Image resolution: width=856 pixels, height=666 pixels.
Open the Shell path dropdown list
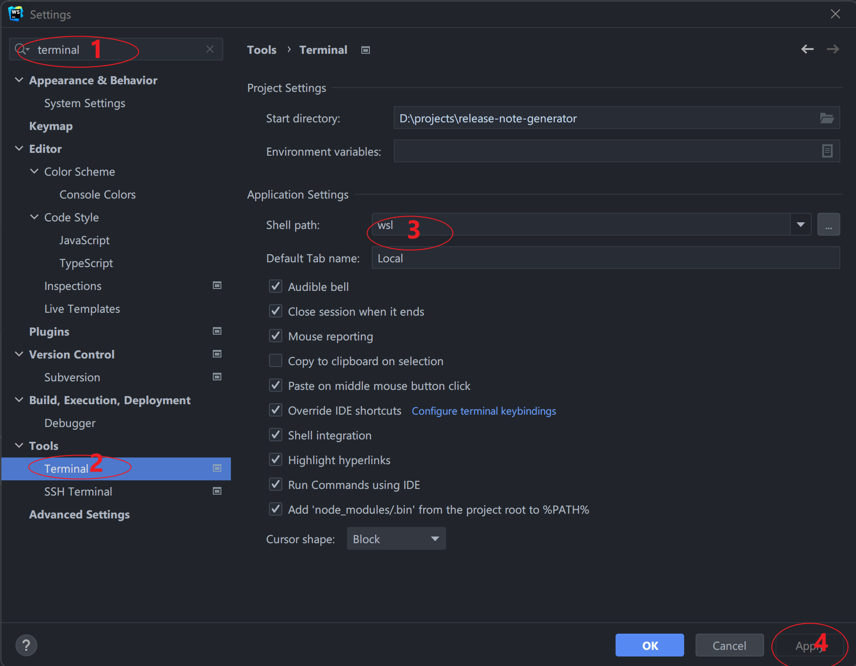tap(800, 225)
